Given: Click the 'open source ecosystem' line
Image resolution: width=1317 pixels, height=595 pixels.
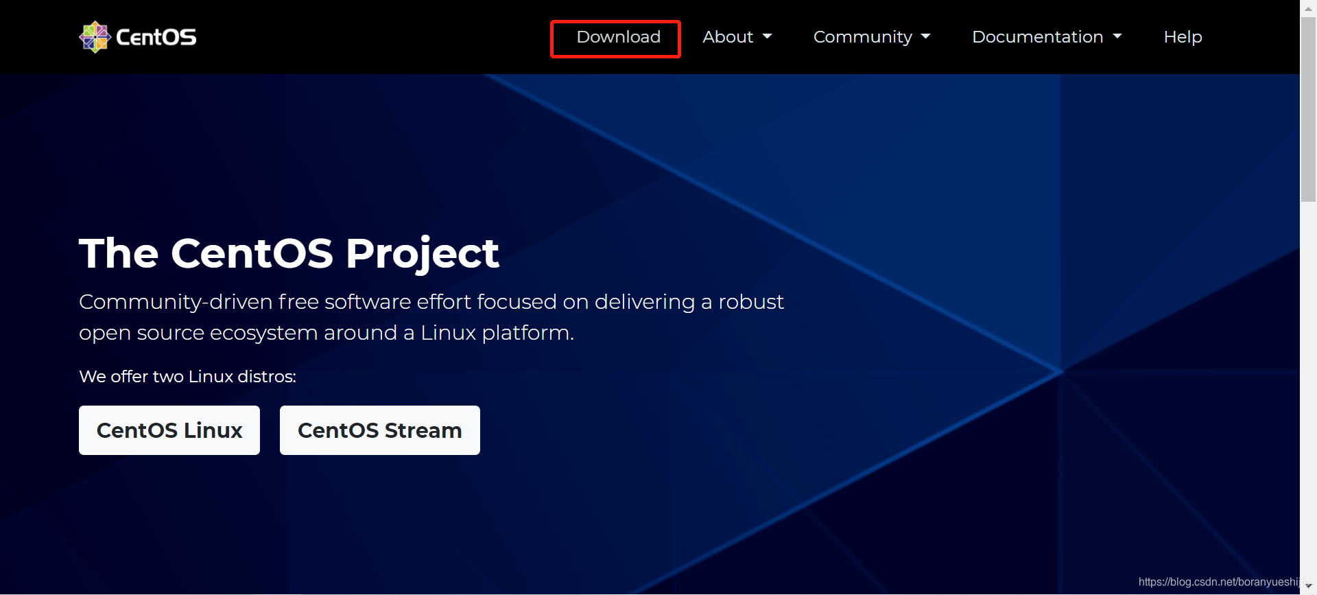Looking at the screenshot, I should pyautogui.click(x=327, y=333).
